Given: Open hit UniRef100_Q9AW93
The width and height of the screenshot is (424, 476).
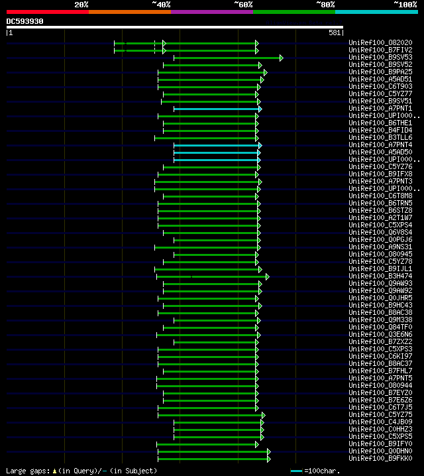Looking at the screenshot, I should pyautogui.click(x=380, y=283).
